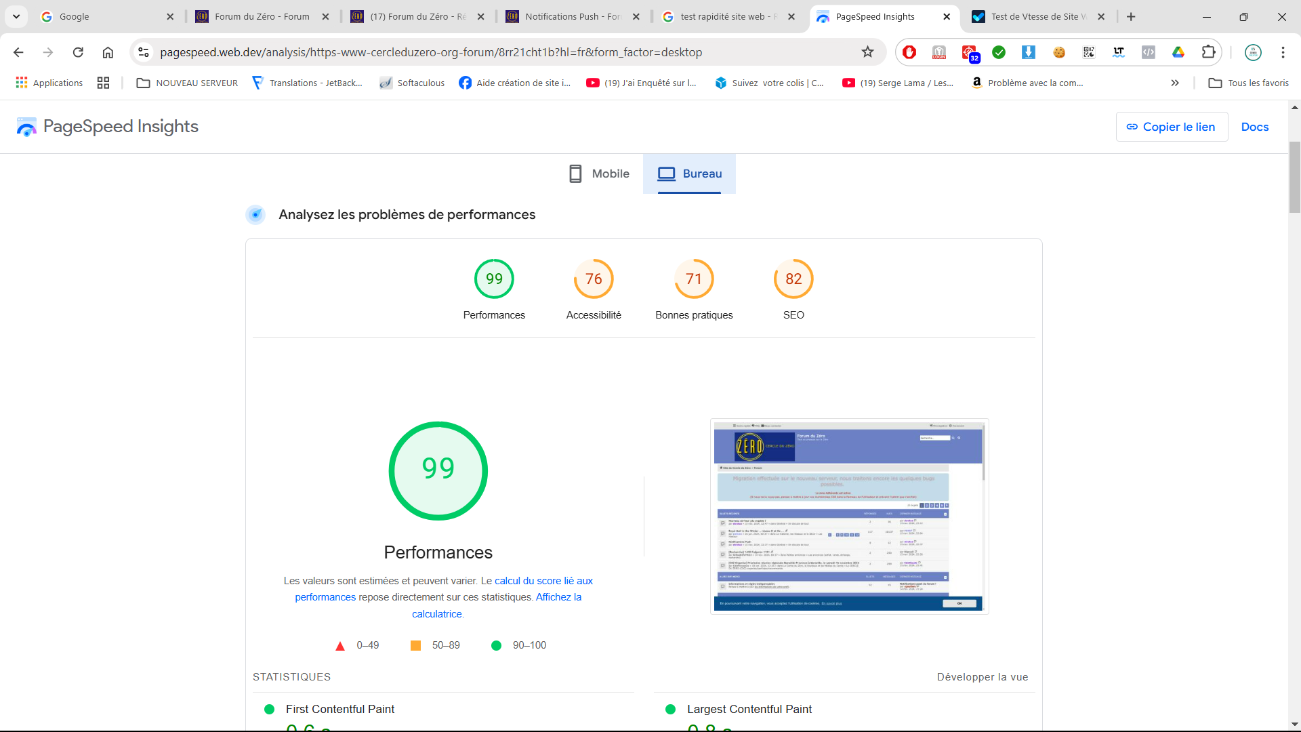The width and height of the screenshot is (1301, 732).
Task: Bookmark this page with the star icon
Action: click(x=867, y=52)
